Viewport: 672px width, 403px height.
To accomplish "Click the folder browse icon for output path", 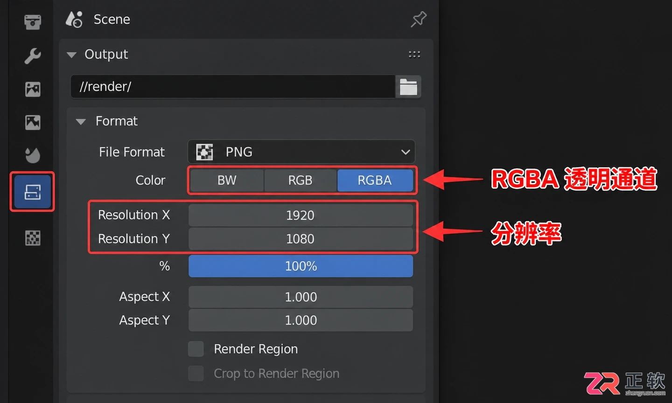I will coord(408,87).
